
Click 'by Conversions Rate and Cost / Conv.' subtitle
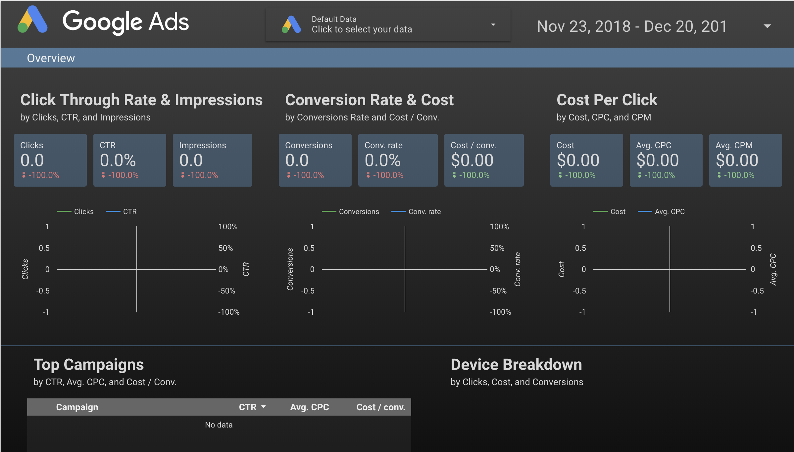coord(362,117)
